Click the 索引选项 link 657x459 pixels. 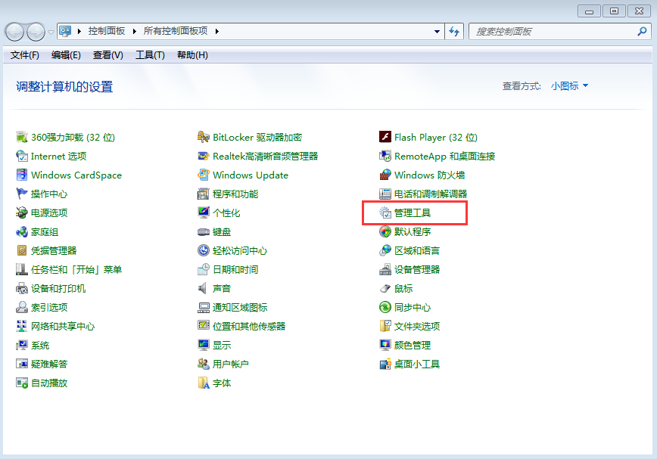click(49, 308)
